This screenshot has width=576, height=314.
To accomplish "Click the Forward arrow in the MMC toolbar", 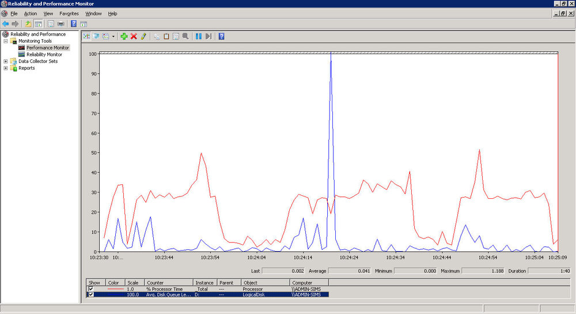I will (15, 24).
